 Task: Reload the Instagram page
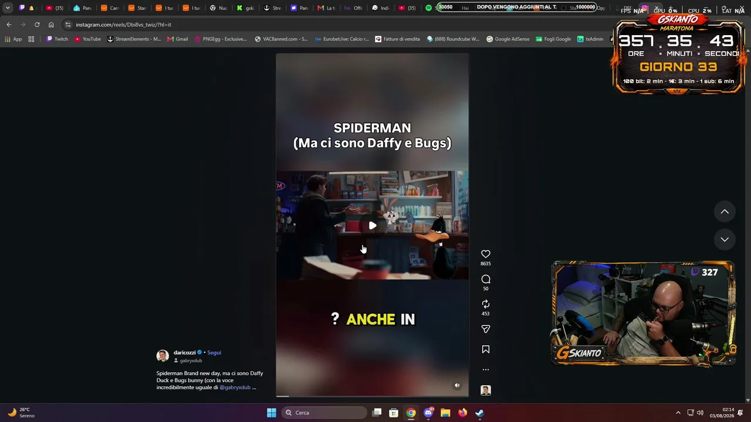pyautogui.click(x=37, y=25)
